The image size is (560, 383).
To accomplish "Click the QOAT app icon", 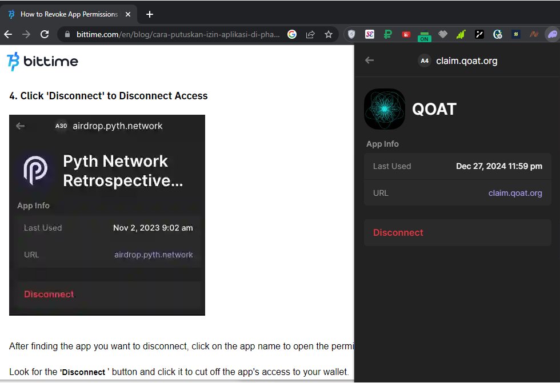I will click(x=385, y=109).
